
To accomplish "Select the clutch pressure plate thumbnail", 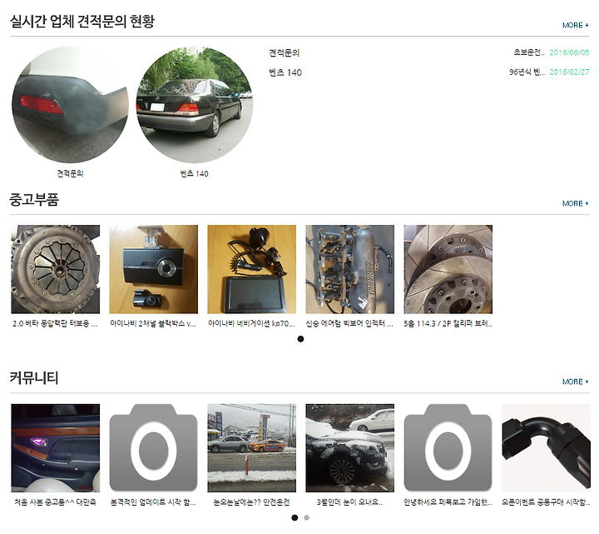I will click(56, 269).
